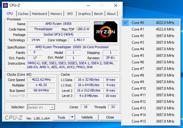183x128 pixels.
Task: Click the Close button at bottom
Action: [110, 117]
